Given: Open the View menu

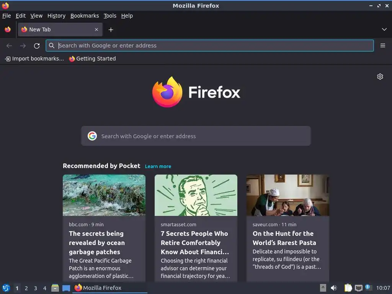Looking at the screenshot, I should (x=36, y=16).
